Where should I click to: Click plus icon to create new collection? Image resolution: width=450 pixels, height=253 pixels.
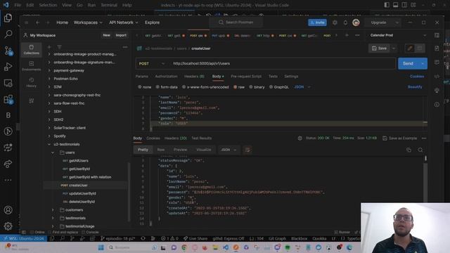point(49,47)
